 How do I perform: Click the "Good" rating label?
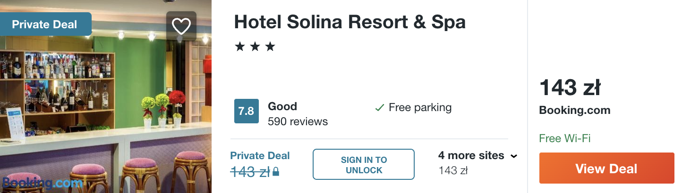(x=282, y=106)
